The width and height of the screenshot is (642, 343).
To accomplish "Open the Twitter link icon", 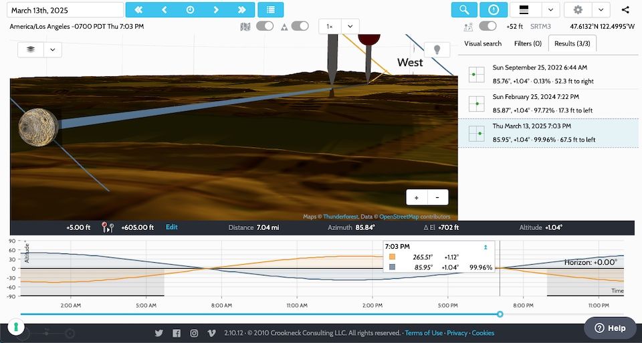I will 159,333.
